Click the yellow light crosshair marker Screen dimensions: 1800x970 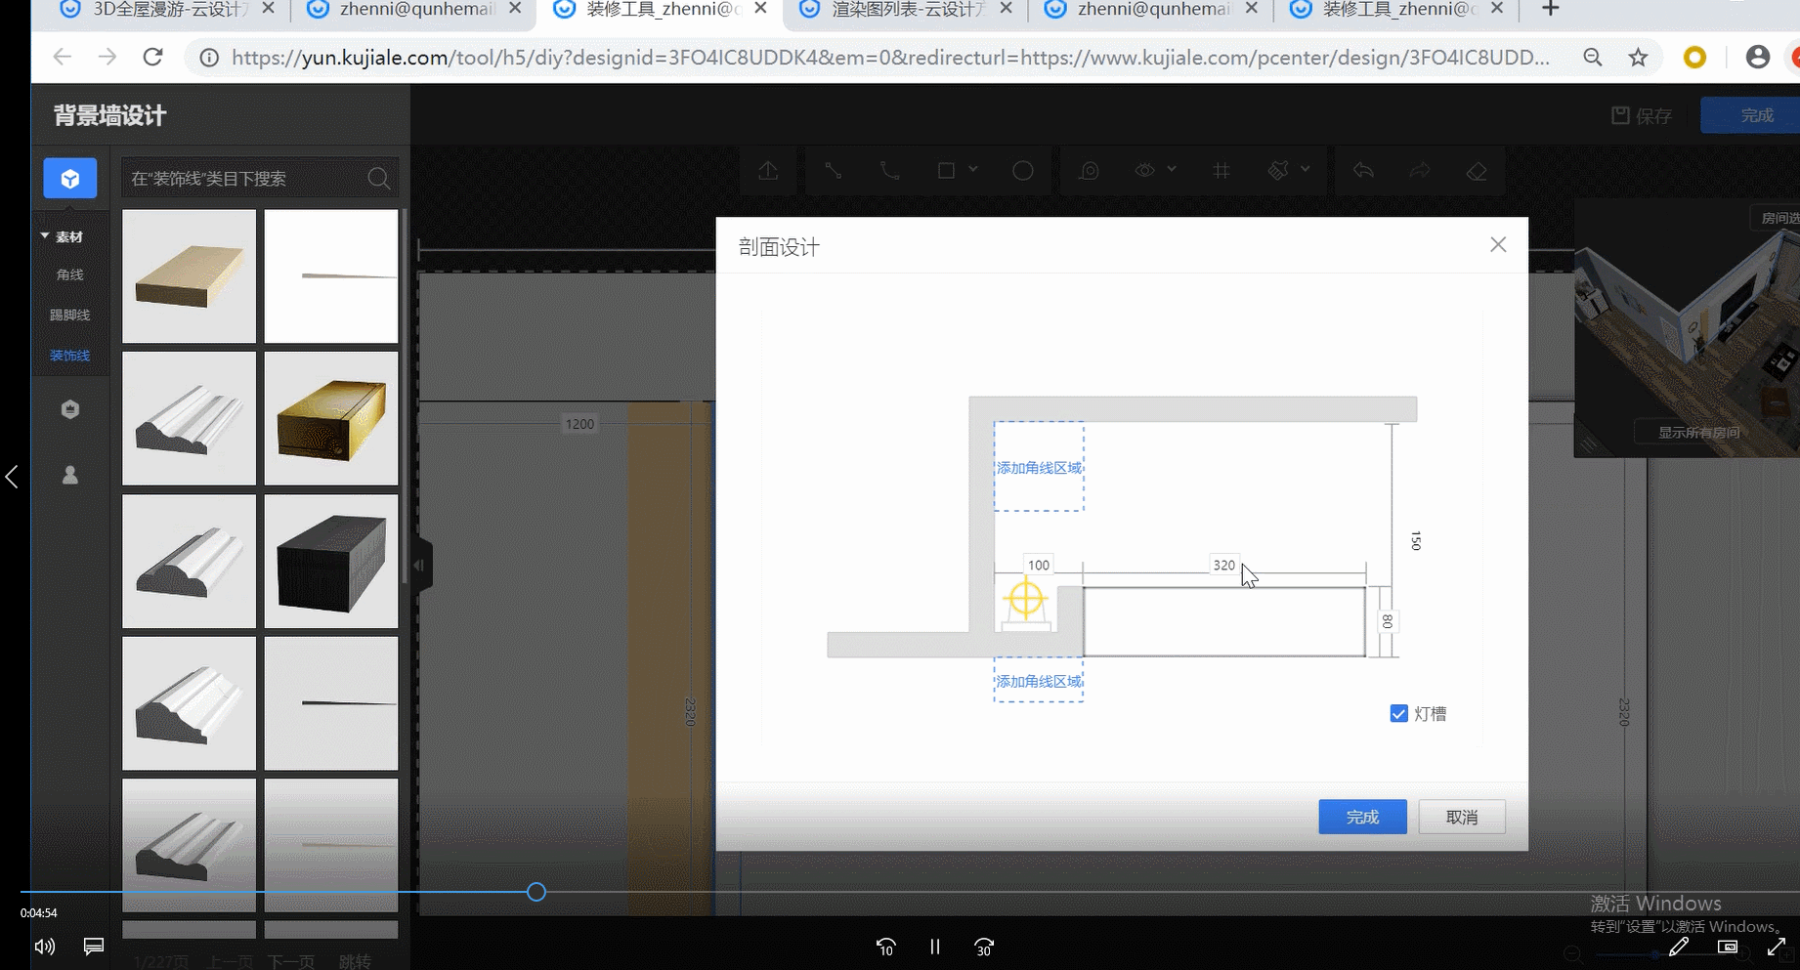click(x=1025, y=599)
